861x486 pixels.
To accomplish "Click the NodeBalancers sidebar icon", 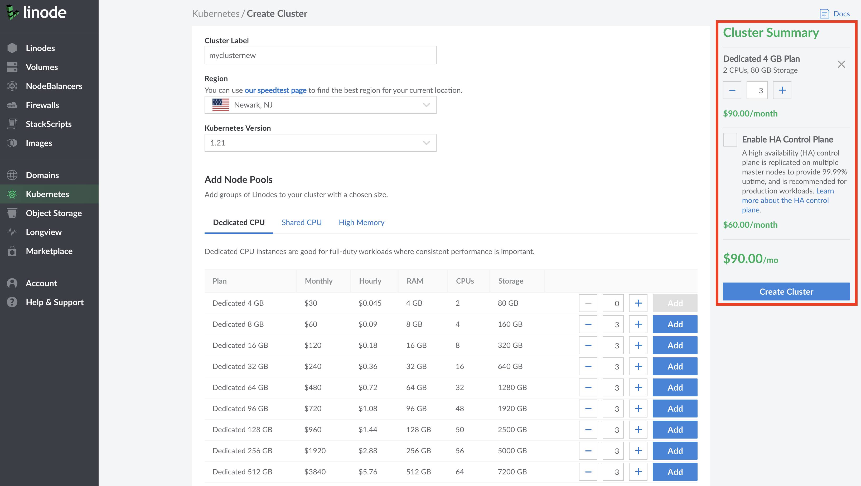I will [12, 86].
